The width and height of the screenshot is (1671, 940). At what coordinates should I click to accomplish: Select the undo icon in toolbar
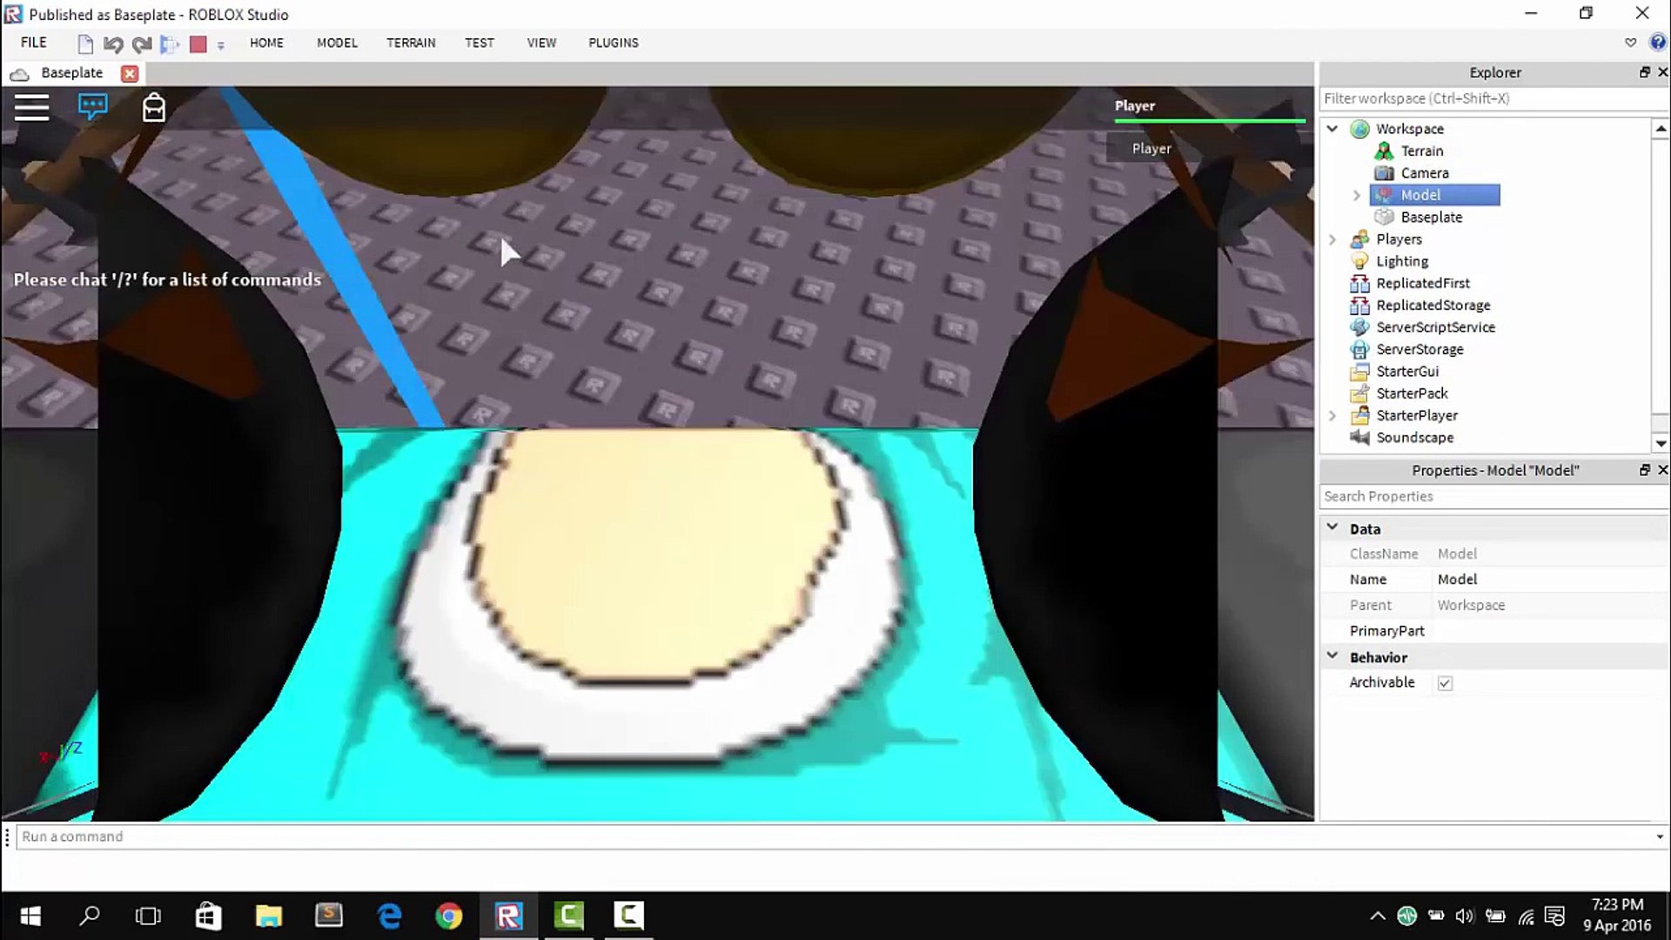click(x=112, y=43)
